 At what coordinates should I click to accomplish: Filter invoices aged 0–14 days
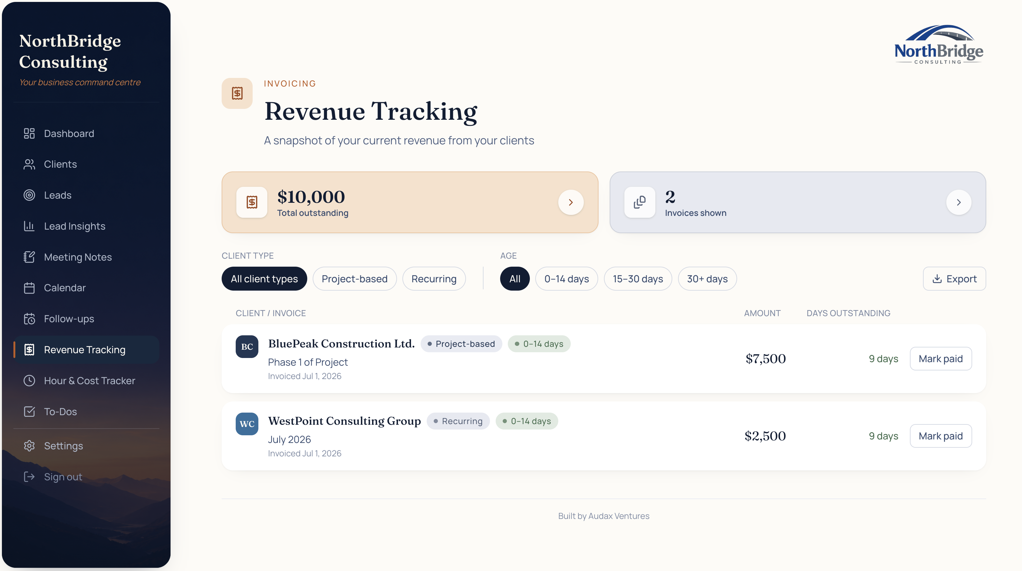(x=567, y=279)
